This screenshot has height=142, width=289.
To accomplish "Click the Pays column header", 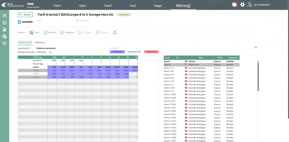I will (201, 58).
